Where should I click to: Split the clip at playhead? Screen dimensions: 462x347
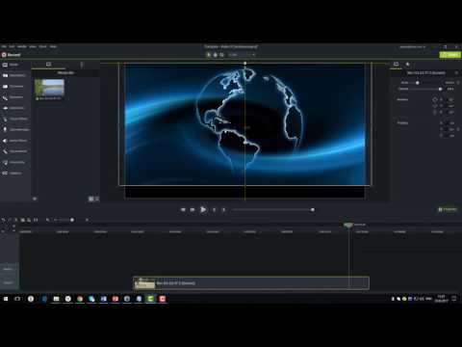(x=36, y=220)
